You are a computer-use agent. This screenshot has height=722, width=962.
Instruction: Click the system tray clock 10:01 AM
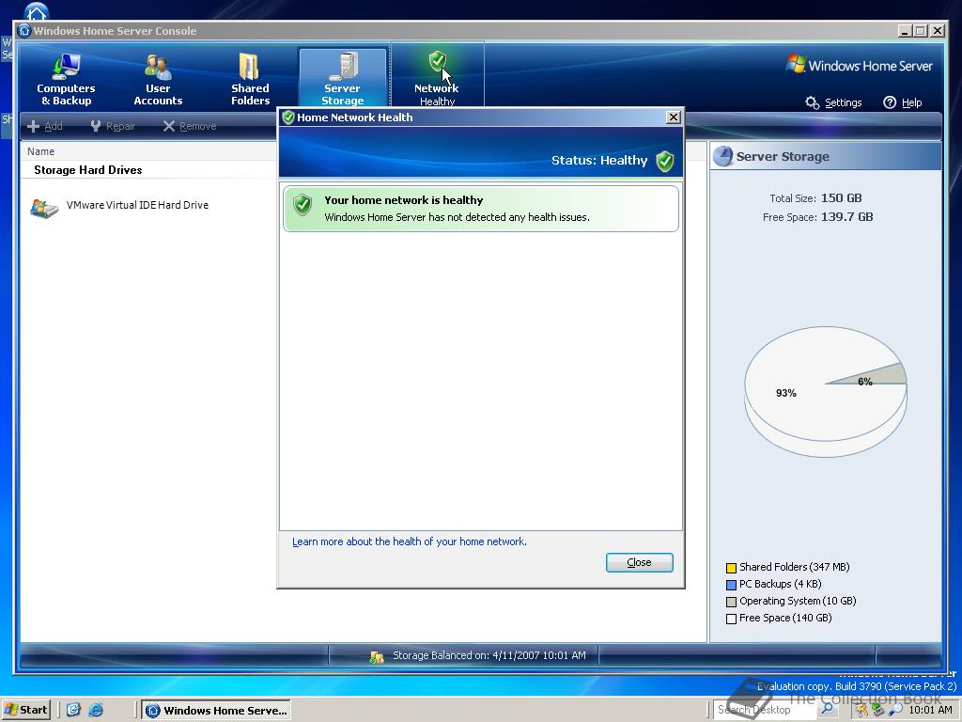930,711
